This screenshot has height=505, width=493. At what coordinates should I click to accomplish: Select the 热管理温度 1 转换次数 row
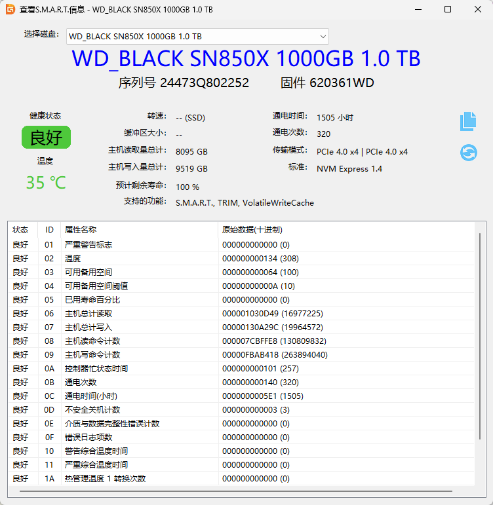coord(241,479)
